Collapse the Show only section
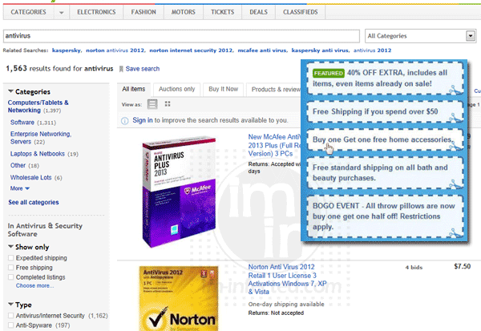 (x=10, y=247)
